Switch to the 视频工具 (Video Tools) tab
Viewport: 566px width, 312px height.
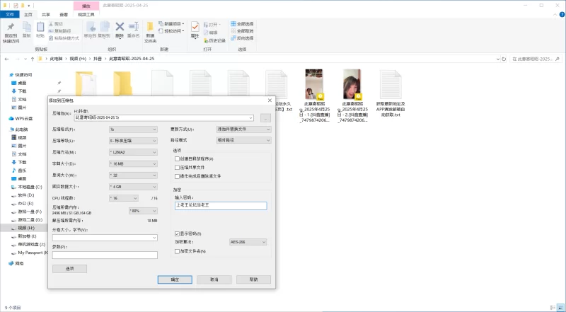click(x=86, y=14)
